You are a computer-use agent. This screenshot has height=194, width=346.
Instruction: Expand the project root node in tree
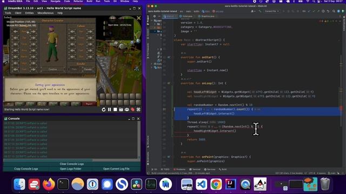pos(152,20)
